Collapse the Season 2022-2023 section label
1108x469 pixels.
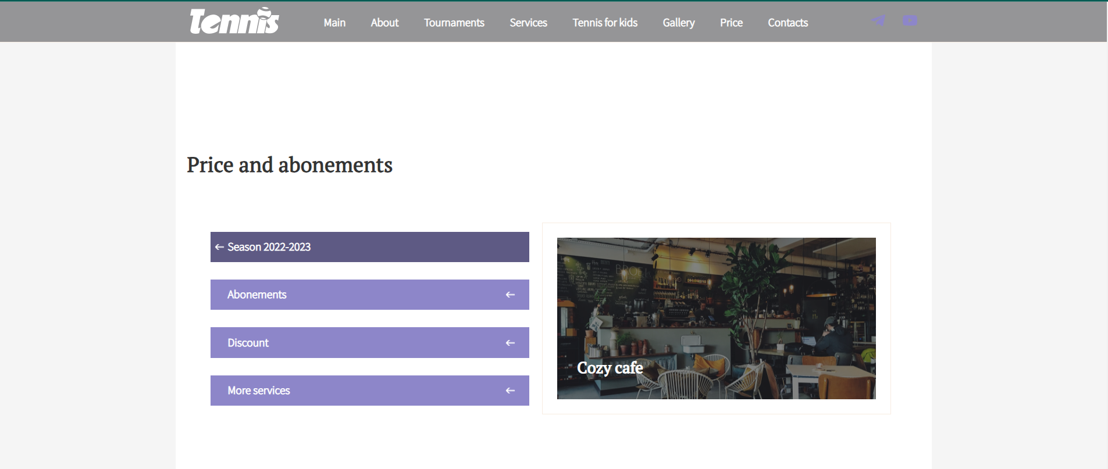tap(269, 247)
